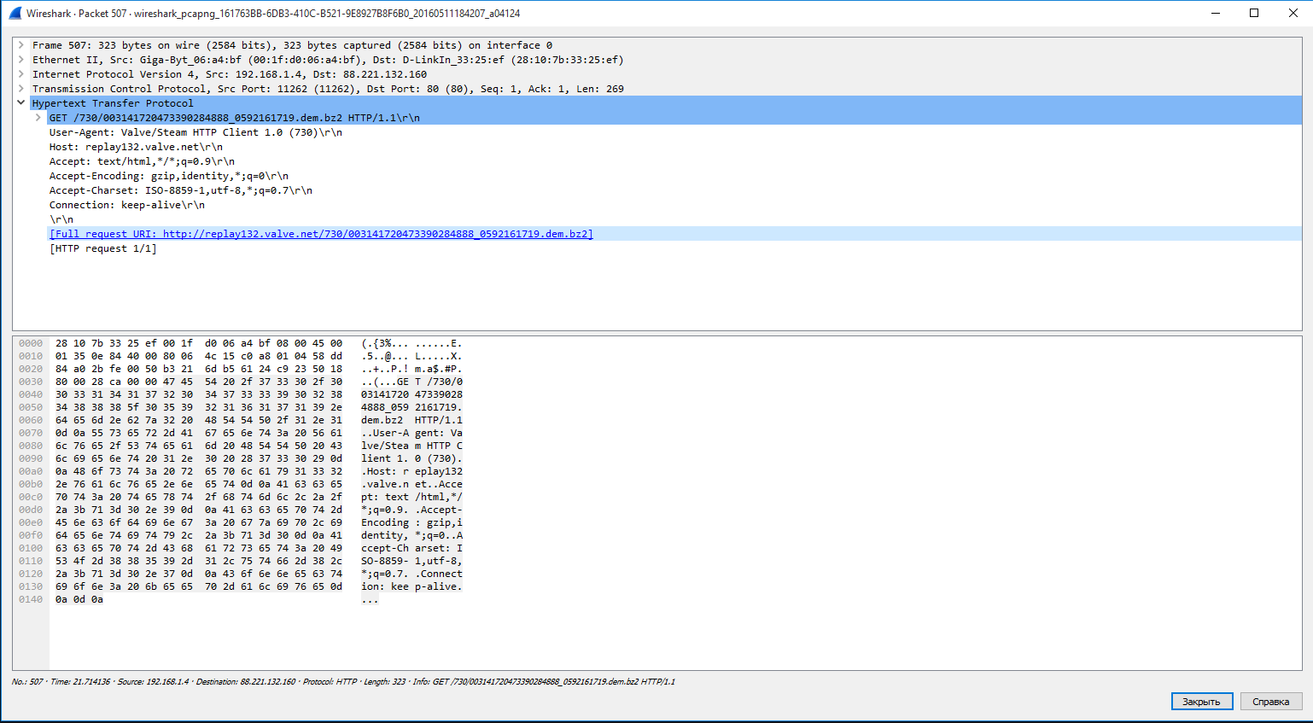This screenshot has height=723, width=1313.
Task: Click the status line showing No.: 507
Action: tap(343, 681)
